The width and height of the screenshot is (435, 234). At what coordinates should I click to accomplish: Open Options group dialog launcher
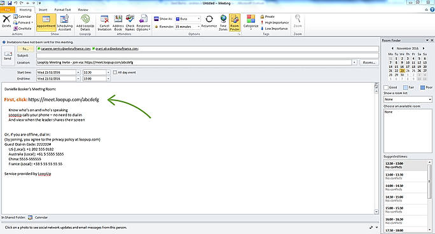point(239,34)
